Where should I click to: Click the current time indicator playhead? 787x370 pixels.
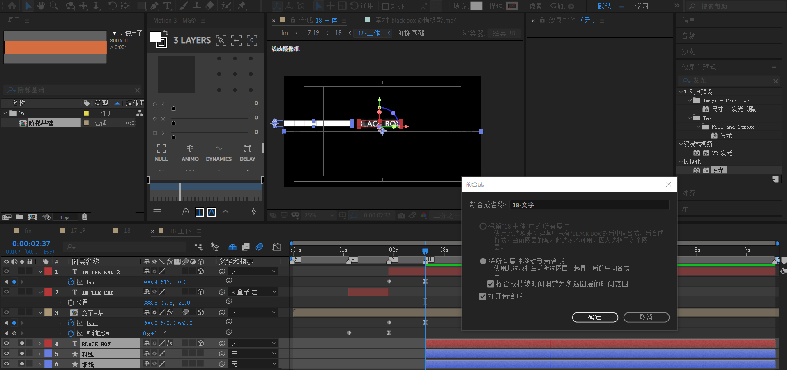(x=425, y=251)
